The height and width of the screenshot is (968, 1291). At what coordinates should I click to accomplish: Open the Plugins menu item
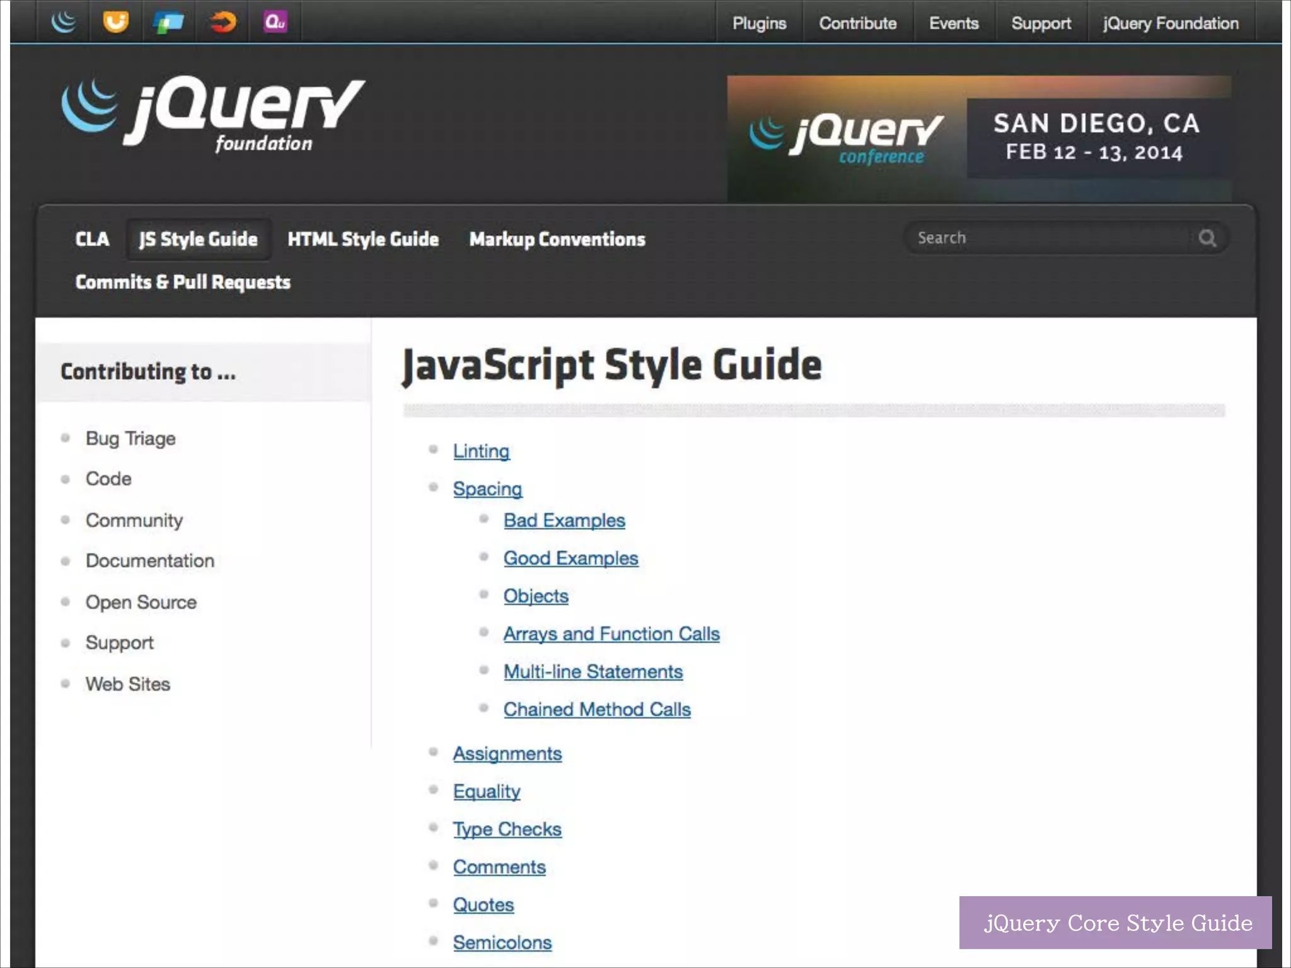(759, 23)
